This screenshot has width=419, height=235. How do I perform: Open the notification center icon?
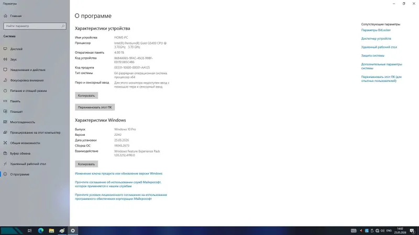pos(412,231)
